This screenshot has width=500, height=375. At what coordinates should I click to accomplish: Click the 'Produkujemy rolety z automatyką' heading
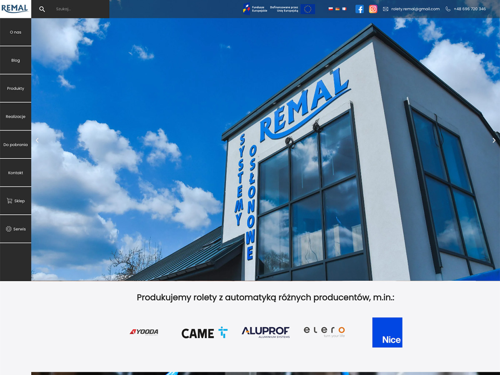[x=265, y=297]
